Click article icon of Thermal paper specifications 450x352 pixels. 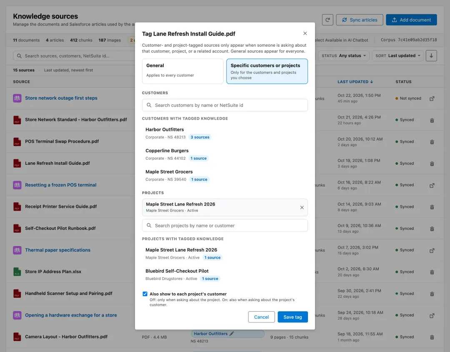pos(17,250)
